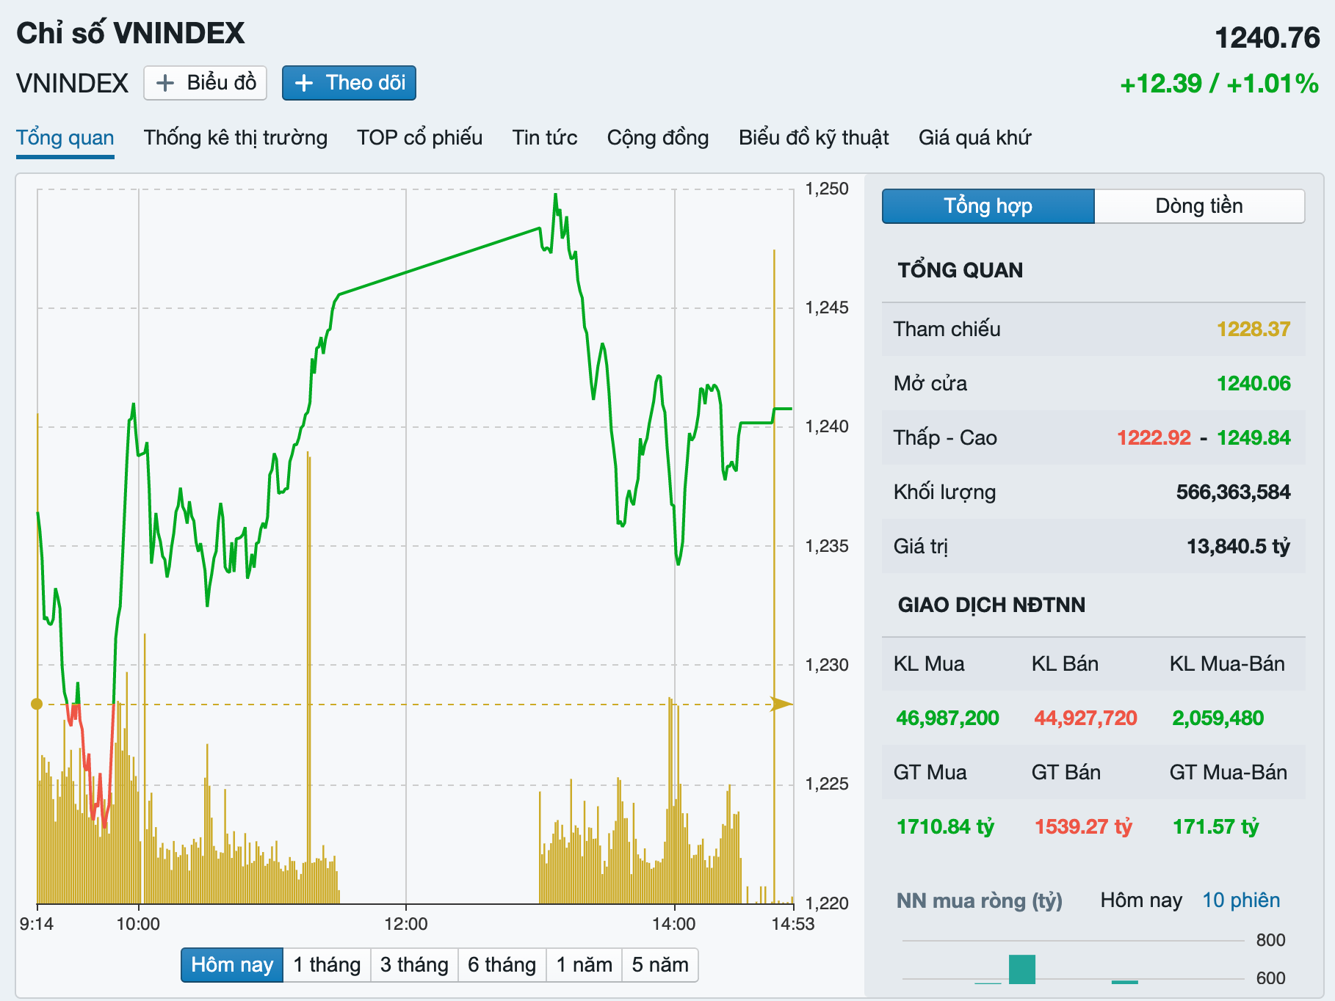Switch to Thống kê thị trường tab
The height and width of the screenshot is (1001, 1335).
pyautogui.click(x=236, y=137)
